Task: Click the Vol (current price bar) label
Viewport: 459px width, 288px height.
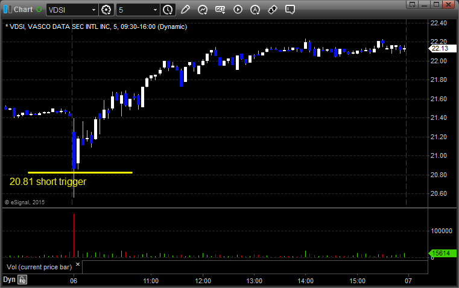Action: (x=39, y=267)
